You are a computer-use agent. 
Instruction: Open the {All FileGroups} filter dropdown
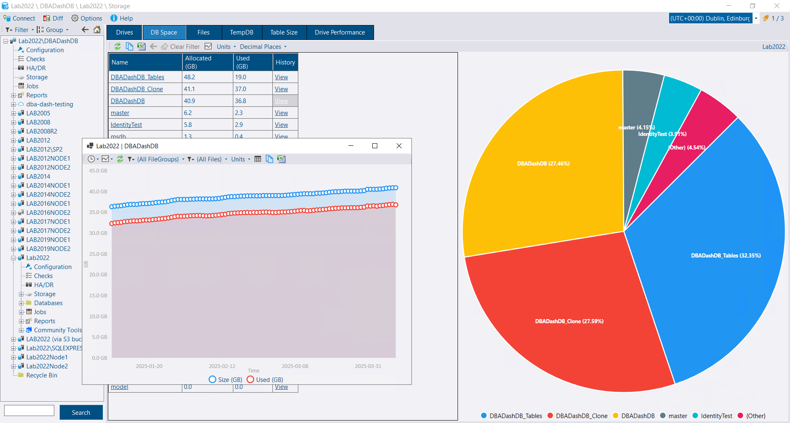tap(158, 159)
